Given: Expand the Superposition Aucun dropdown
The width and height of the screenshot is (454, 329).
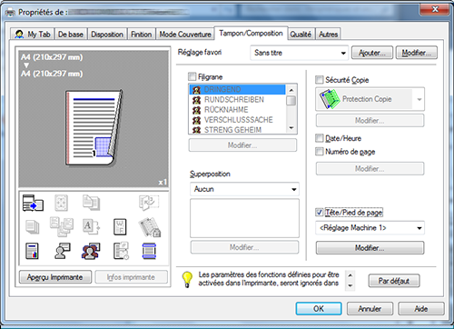Looking at the screenshot, I should [244, 189].
